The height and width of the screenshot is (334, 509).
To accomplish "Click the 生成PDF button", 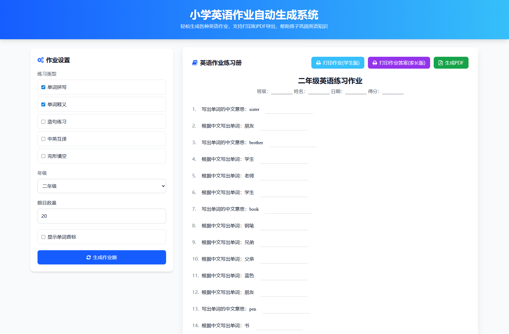I will click(451, 63).
